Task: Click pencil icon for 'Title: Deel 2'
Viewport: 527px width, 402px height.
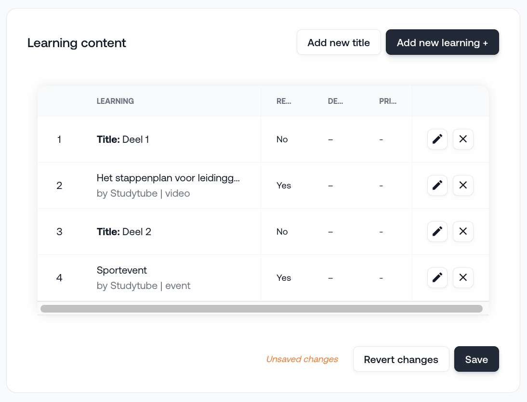Action: pos(437,232)
